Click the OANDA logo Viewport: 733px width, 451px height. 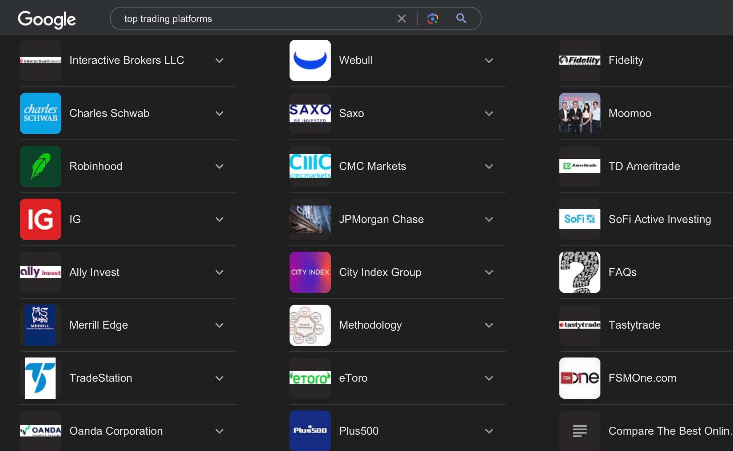[x=40, y=431]
